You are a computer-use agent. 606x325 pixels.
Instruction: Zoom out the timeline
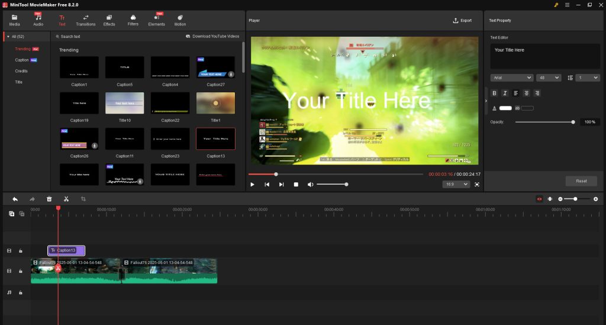(560, 199)
